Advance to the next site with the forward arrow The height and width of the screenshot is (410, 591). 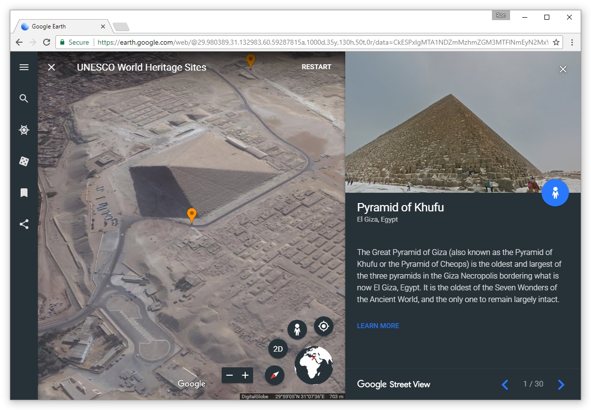tap(561, 384)
